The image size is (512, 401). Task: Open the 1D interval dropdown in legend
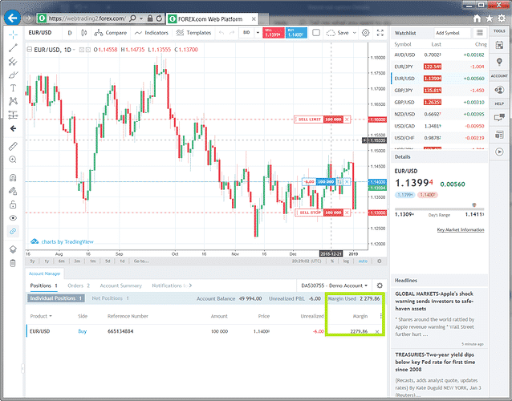74,50
